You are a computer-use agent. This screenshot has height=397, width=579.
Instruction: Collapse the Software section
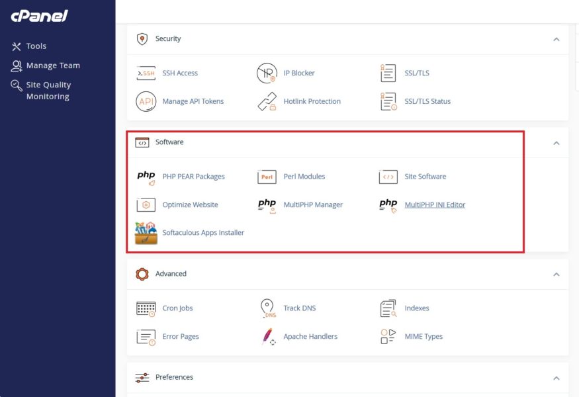pos(557,142)
